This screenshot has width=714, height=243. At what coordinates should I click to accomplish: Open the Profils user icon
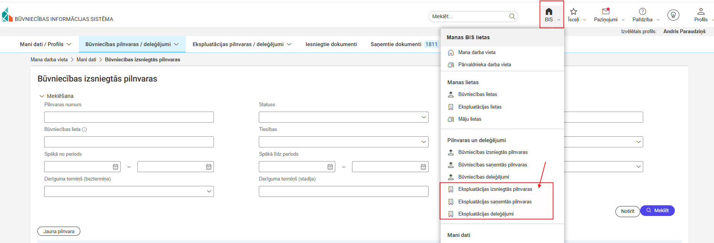(x=700, y=11)
